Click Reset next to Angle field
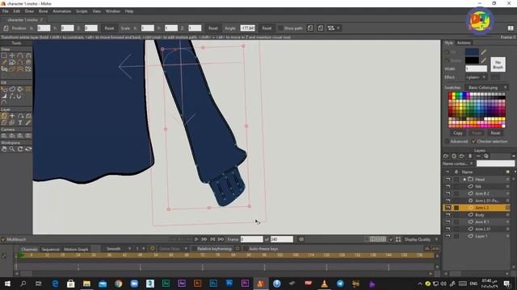Screen dimensions: 517x290 click(267, 28)
